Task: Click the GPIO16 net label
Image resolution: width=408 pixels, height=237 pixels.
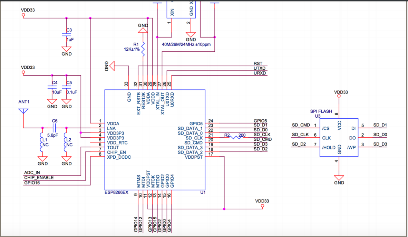Action: [32, 183]
